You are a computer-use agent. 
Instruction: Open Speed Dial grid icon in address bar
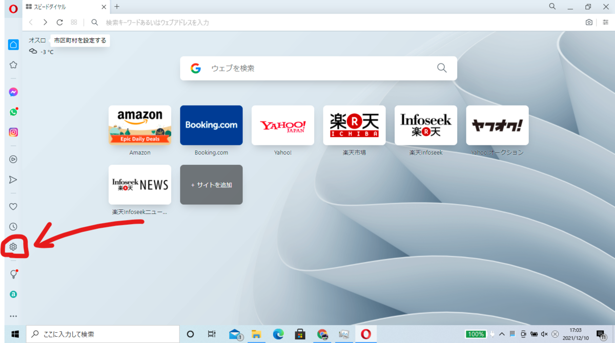(x=74, y=23)
